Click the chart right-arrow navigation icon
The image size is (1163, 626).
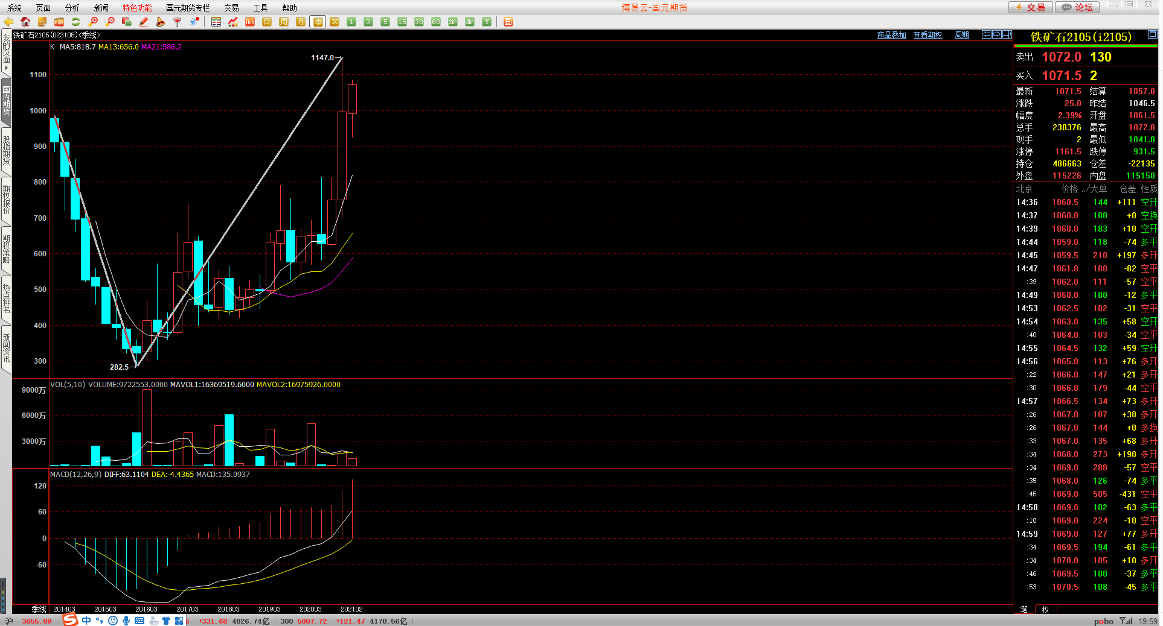point(997,34)
